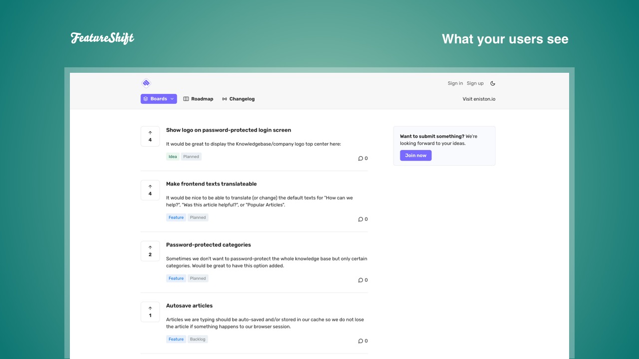Image resolution: width=639 pixels, height=359 pixels.
Task: Open the "Password-protected categories" post title
Action: pyautogui.click(x=209, y=245)
